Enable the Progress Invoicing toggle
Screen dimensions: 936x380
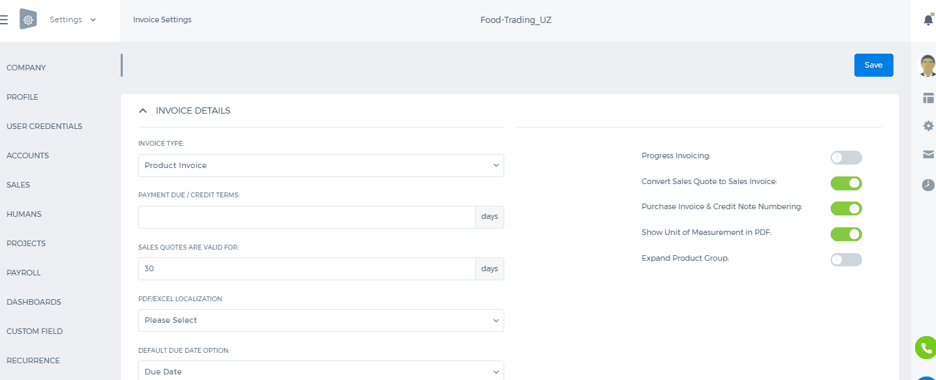click(846, 158)
